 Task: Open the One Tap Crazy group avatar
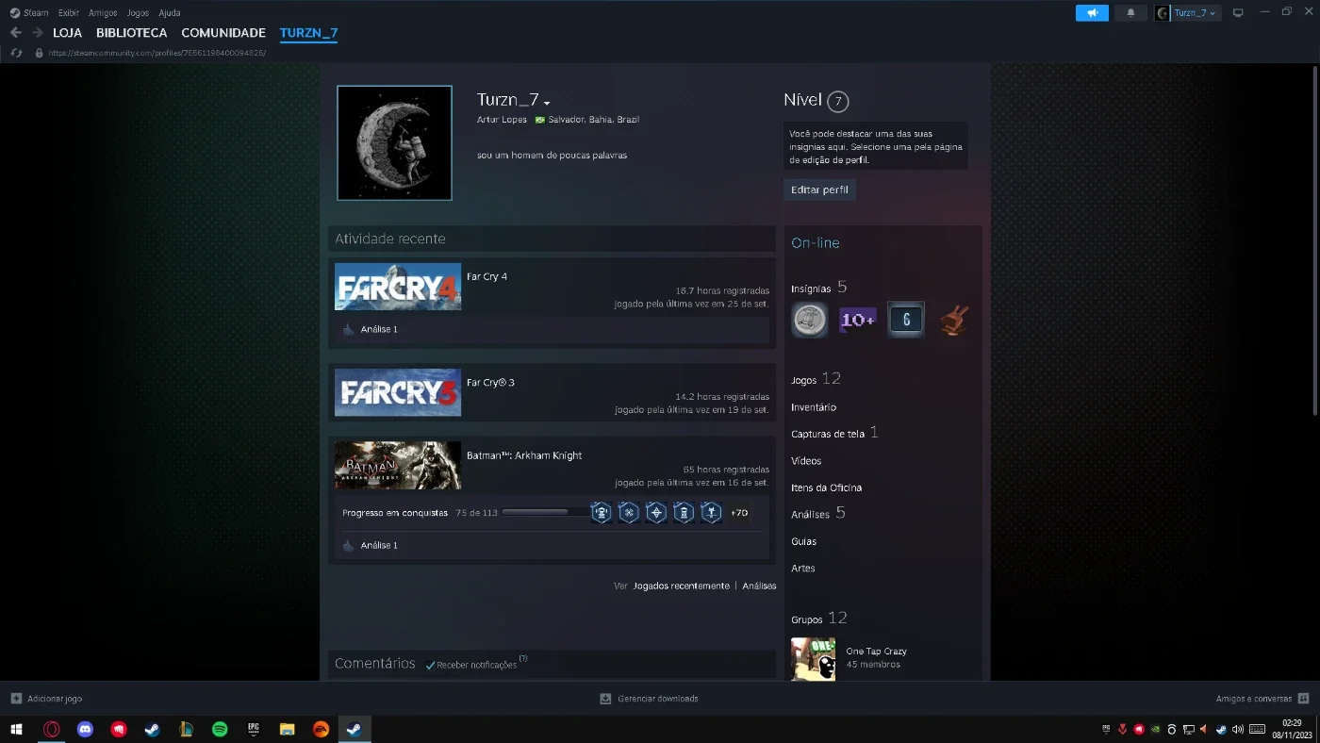point(813,659)
